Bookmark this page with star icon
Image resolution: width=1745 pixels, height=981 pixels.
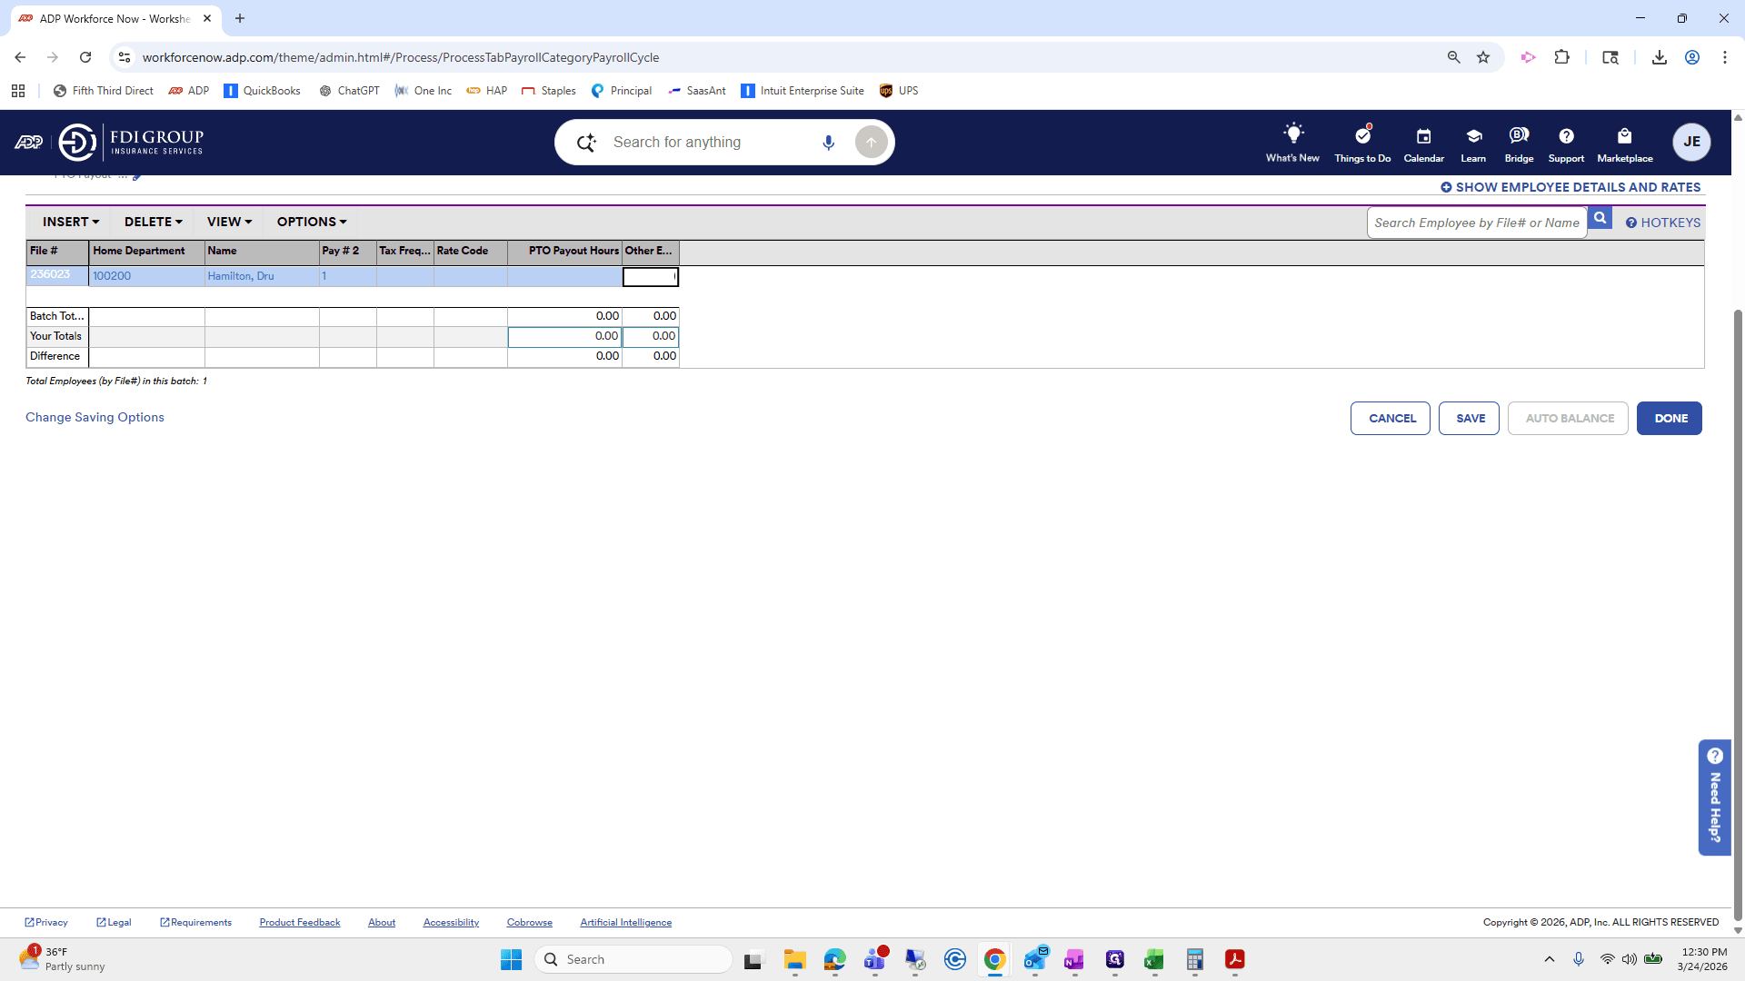tap(1483, 57)
